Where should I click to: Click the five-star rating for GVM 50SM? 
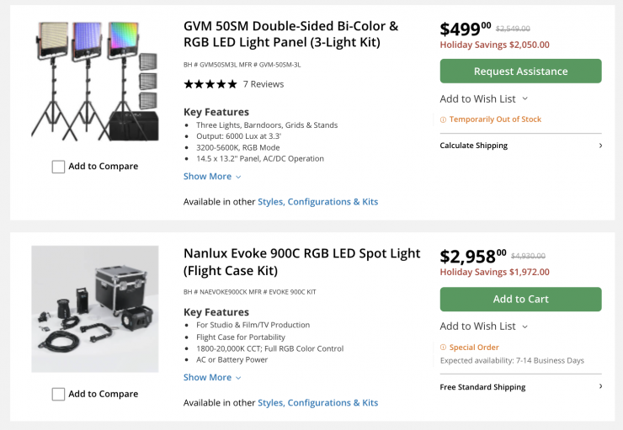coord(210,84)
